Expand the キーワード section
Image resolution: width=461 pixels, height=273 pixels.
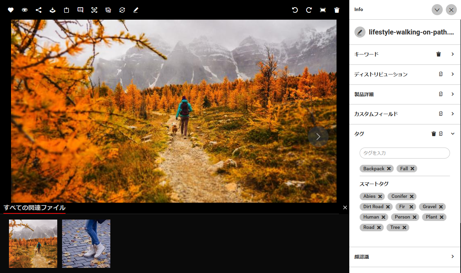tap(453, 54)
